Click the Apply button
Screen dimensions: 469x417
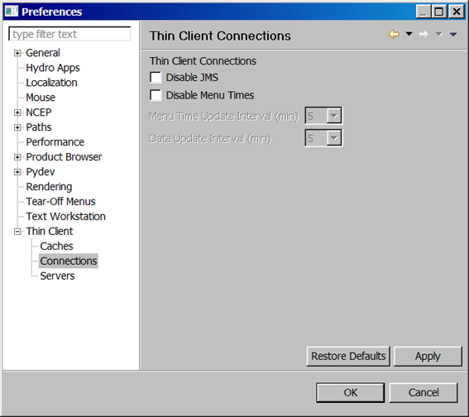(x=428, y=357)
